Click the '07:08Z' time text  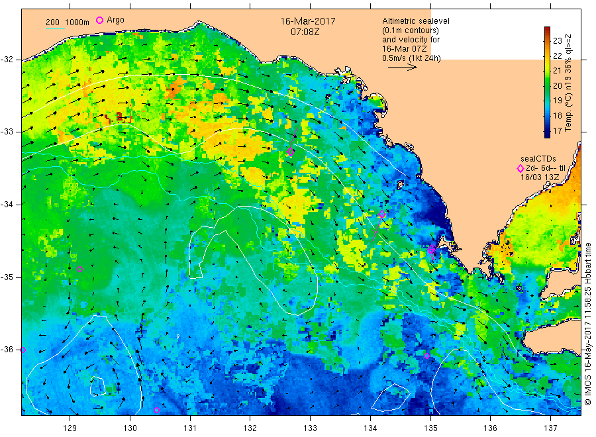[x=305, y=32]
